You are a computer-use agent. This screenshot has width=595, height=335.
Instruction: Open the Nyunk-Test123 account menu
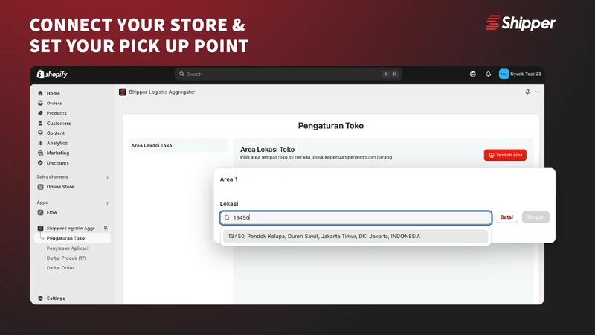pyautogui.click(x=520, y=74)
